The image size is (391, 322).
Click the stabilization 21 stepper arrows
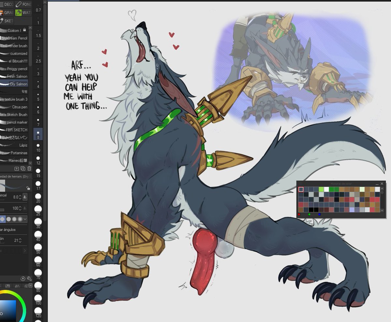pos(20,241)
